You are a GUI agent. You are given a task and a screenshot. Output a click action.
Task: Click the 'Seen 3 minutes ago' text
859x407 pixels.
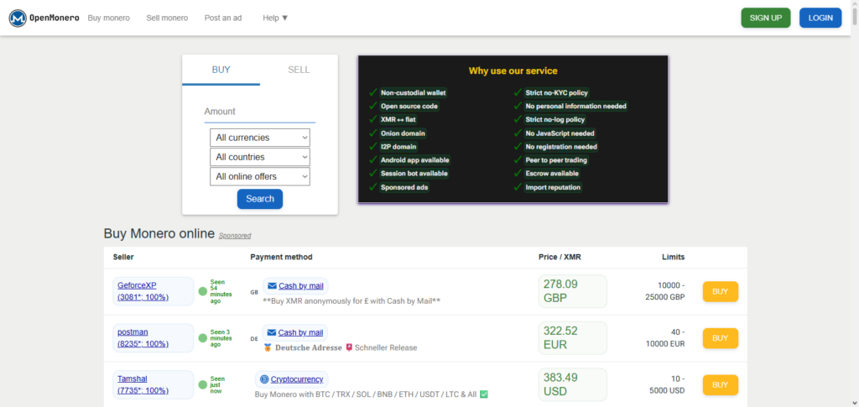(221, 338)
